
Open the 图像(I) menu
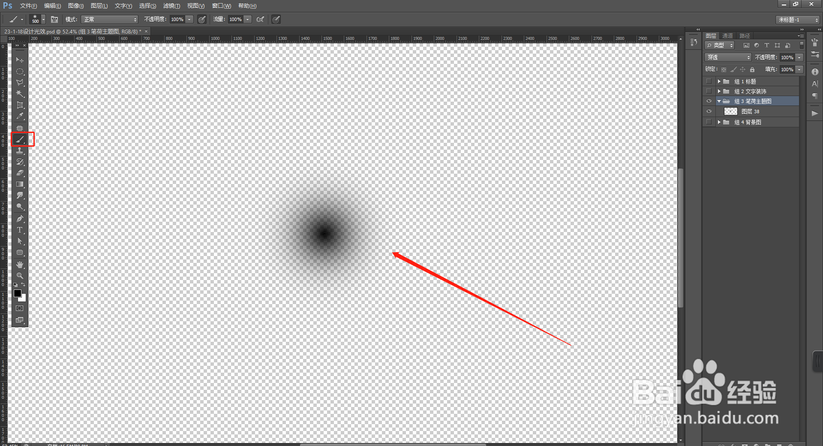[76, 6]
